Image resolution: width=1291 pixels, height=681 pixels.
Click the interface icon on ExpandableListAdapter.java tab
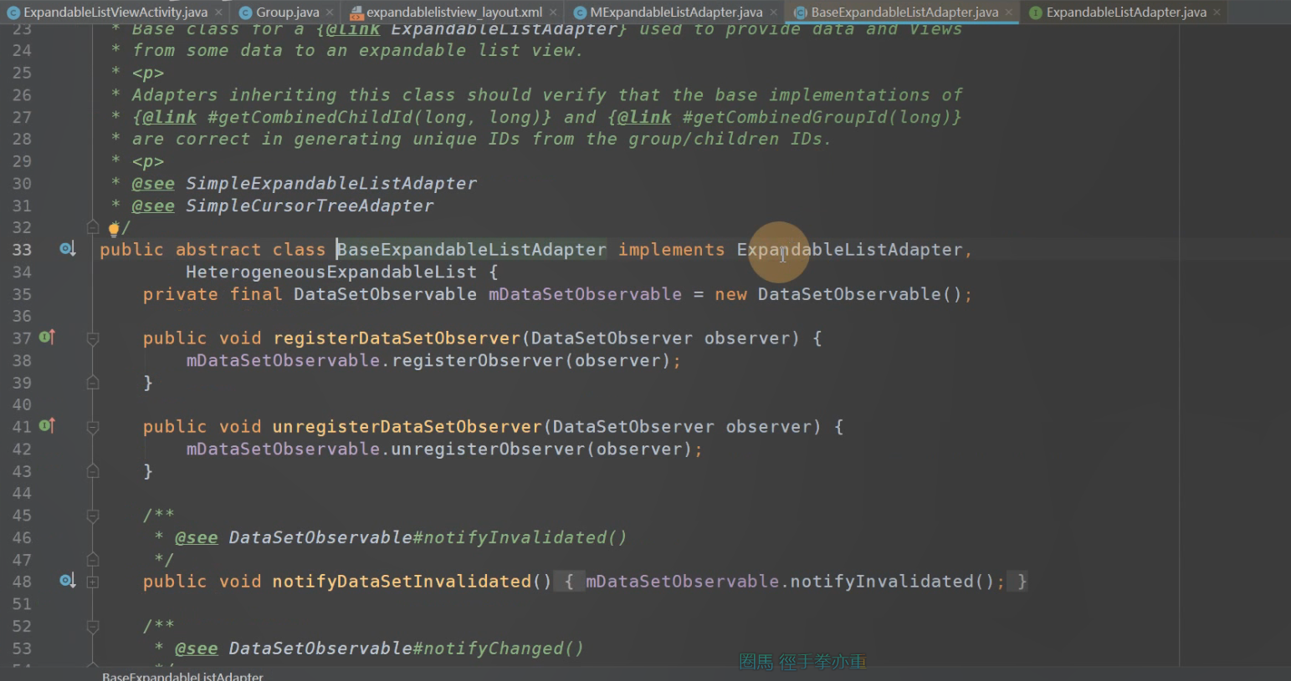click(x=1036, y=13)
